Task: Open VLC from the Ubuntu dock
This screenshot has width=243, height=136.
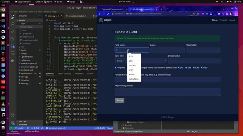Action: tap(3, 104)
